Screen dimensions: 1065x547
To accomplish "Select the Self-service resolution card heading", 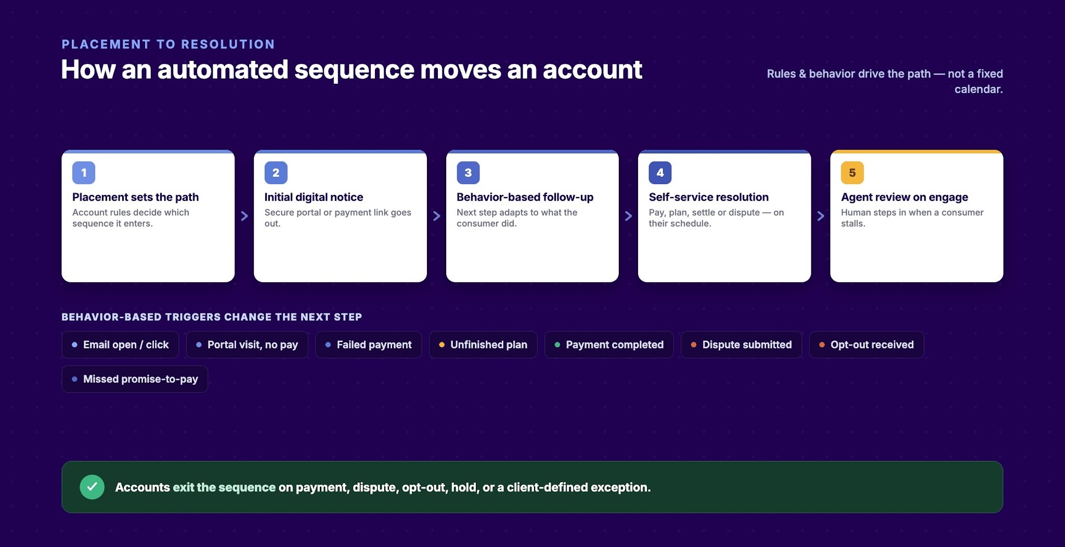I will 708,197.
